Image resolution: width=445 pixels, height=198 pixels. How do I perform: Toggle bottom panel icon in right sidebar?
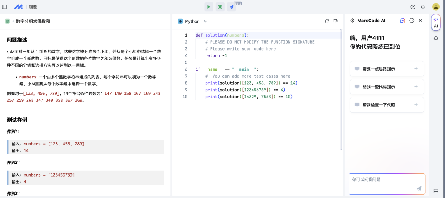(436, 191)
